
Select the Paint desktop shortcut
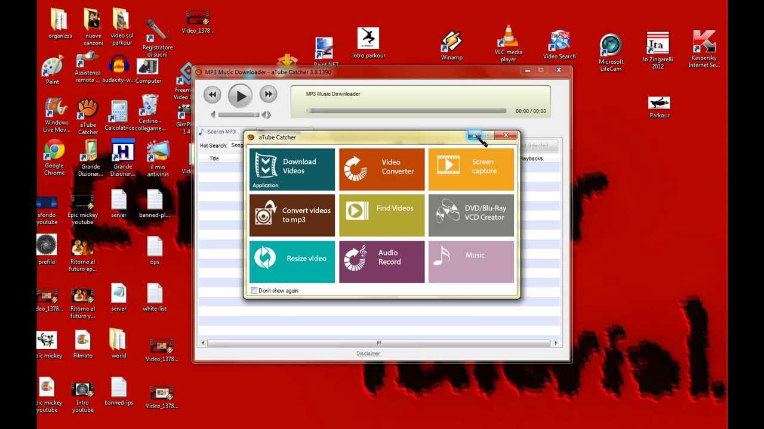coord(53,70)
